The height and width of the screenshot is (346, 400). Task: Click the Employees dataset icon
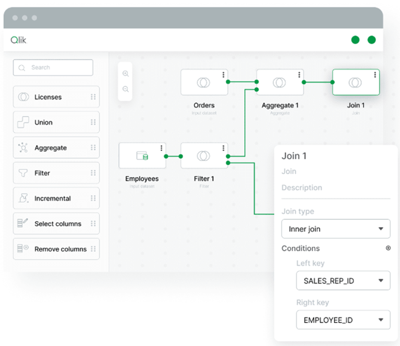tap(142, 156)
